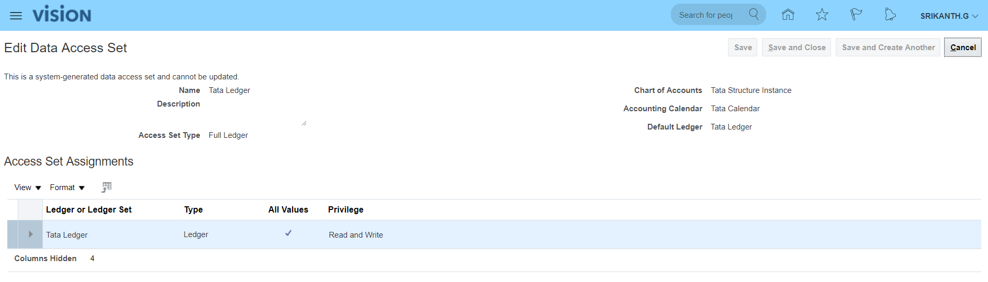Open the hamburger navigator menu
Viewport: 988px width, 282px height.
point(16,16)
